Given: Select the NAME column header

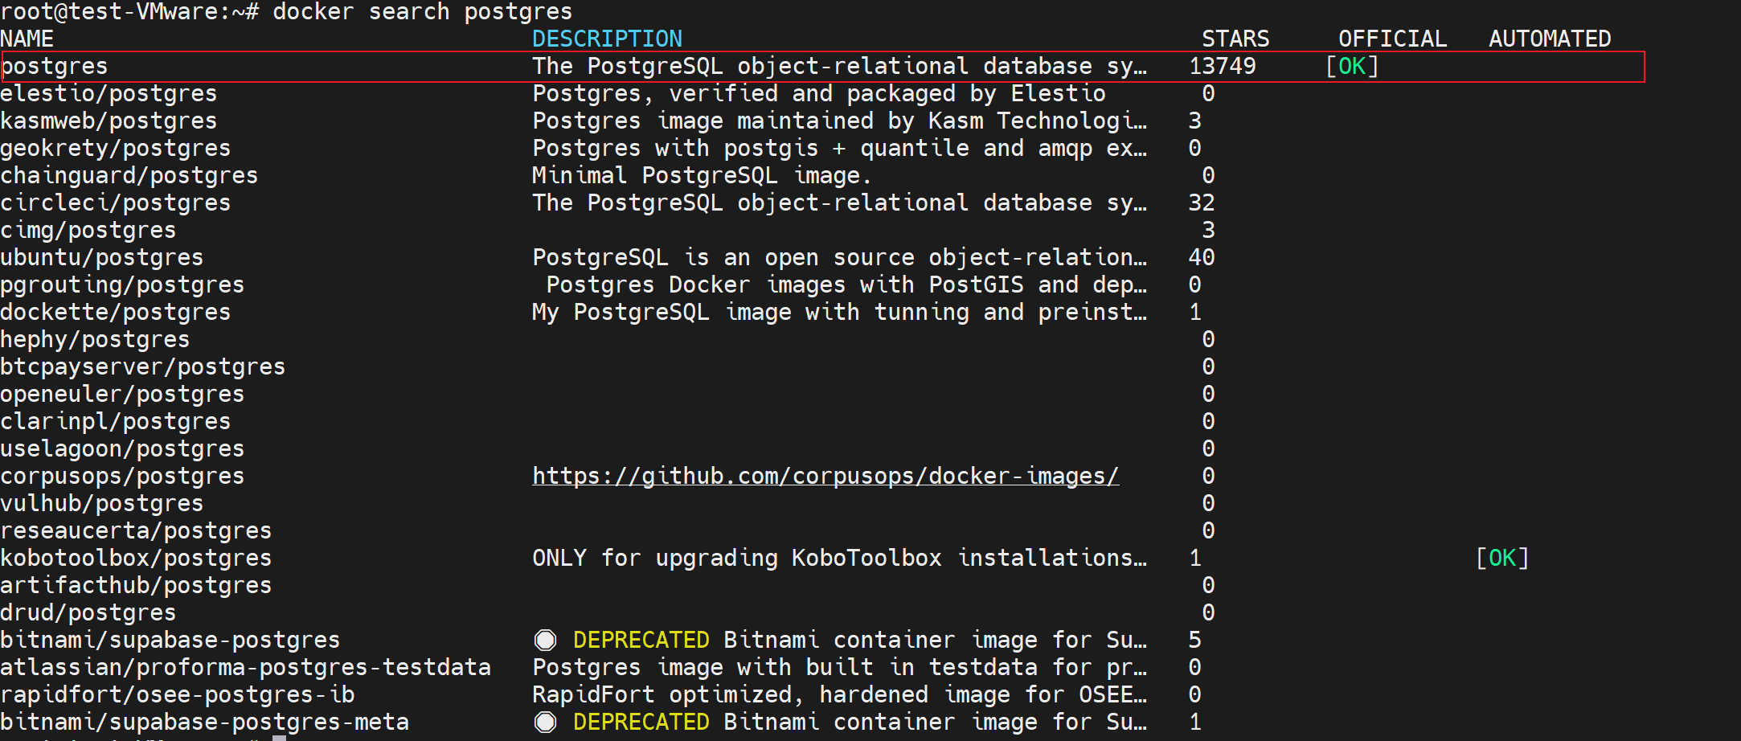Looking at the screenshot, I should coord(27,39).
